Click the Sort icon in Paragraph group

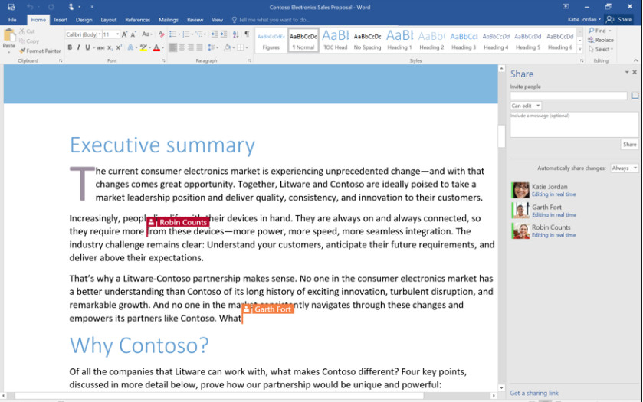(235, 34)
